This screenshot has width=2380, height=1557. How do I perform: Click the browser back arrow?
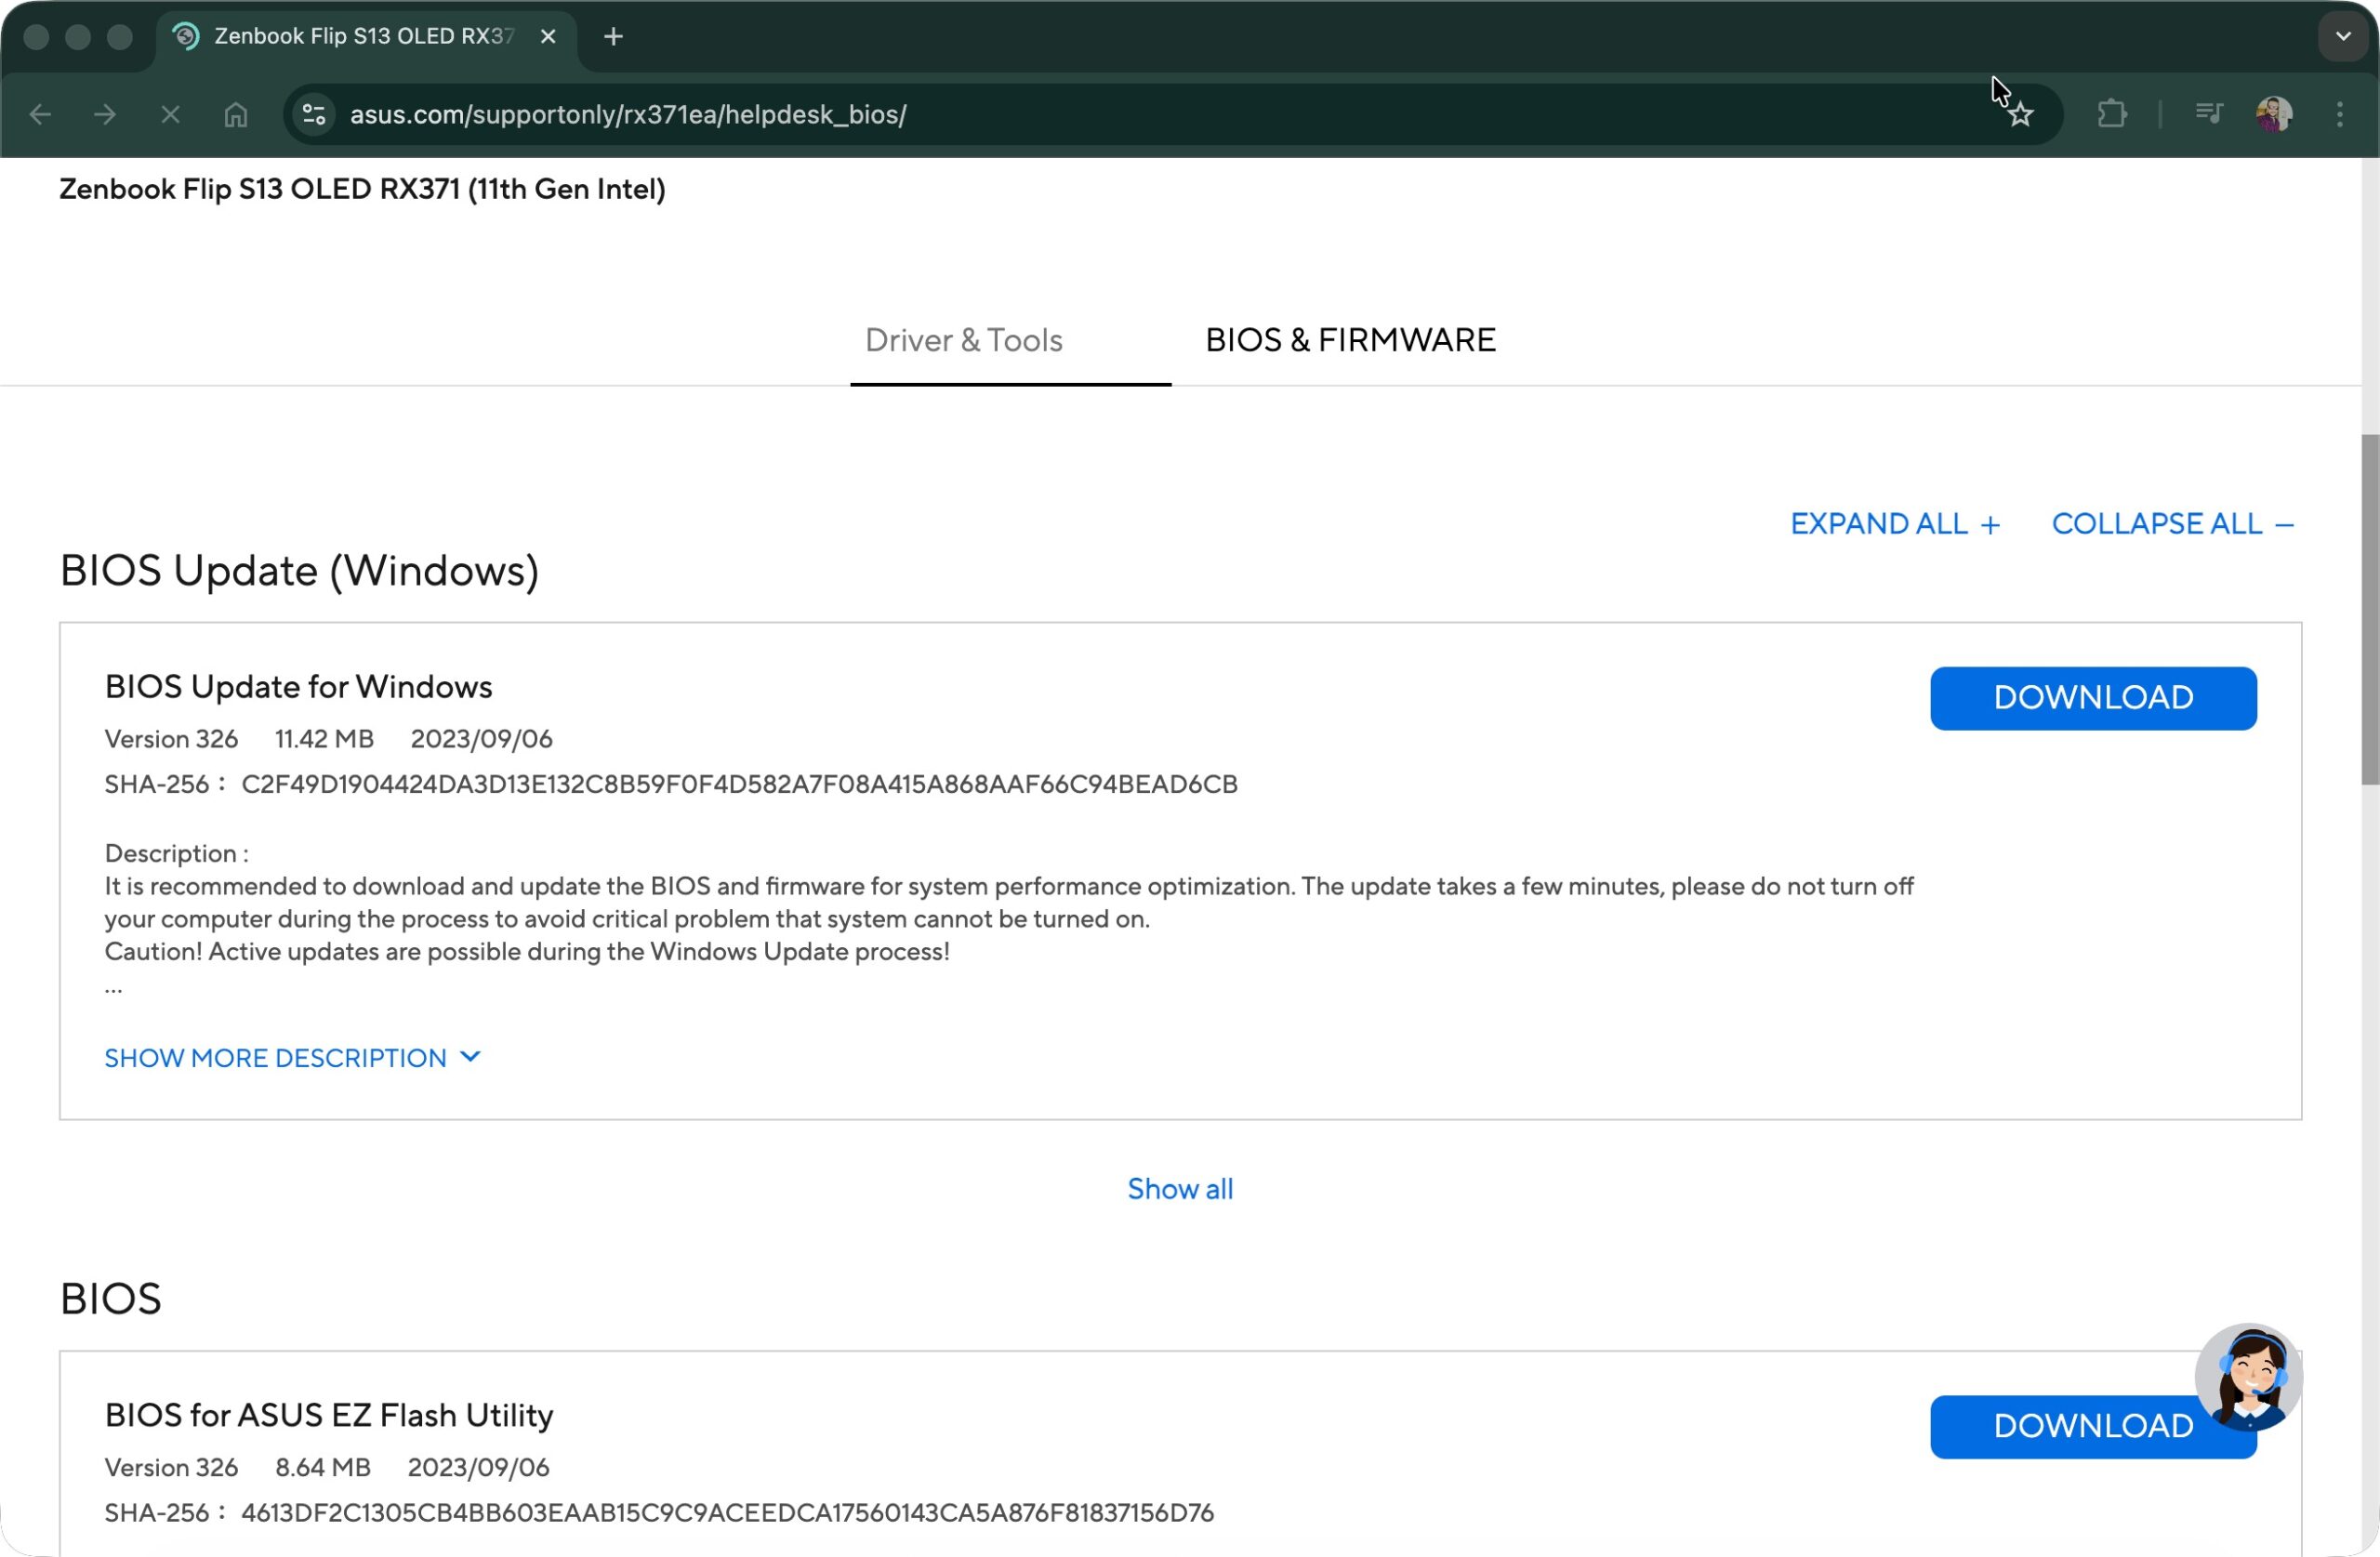pos(39,114)
